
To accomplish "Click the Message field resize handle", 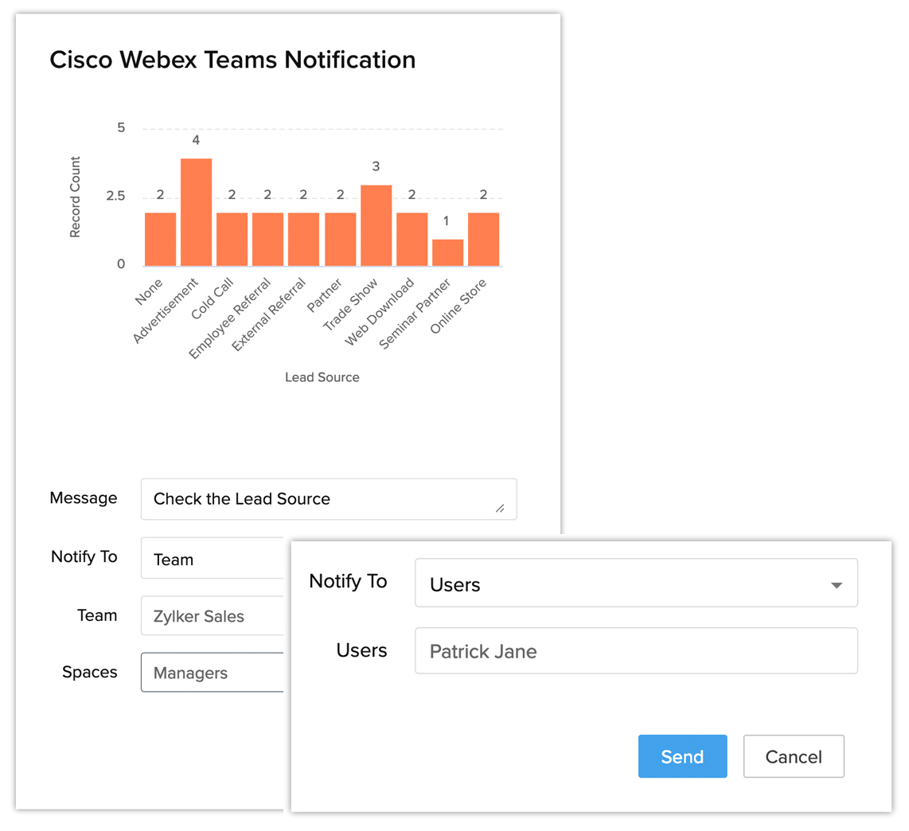I will click(x=499, y=508).
